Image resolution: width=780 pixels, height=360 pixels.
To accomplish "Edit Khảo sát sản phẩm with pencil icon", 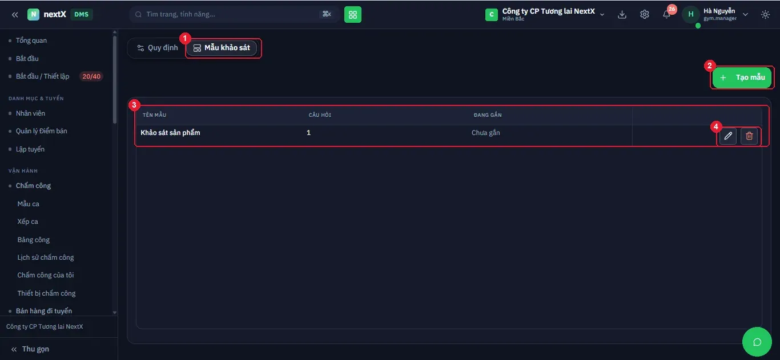I will 728,136.
